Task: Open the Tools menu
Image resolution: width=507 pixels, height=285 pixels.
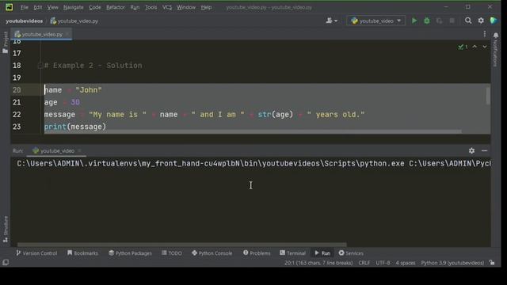Action: 151,7
